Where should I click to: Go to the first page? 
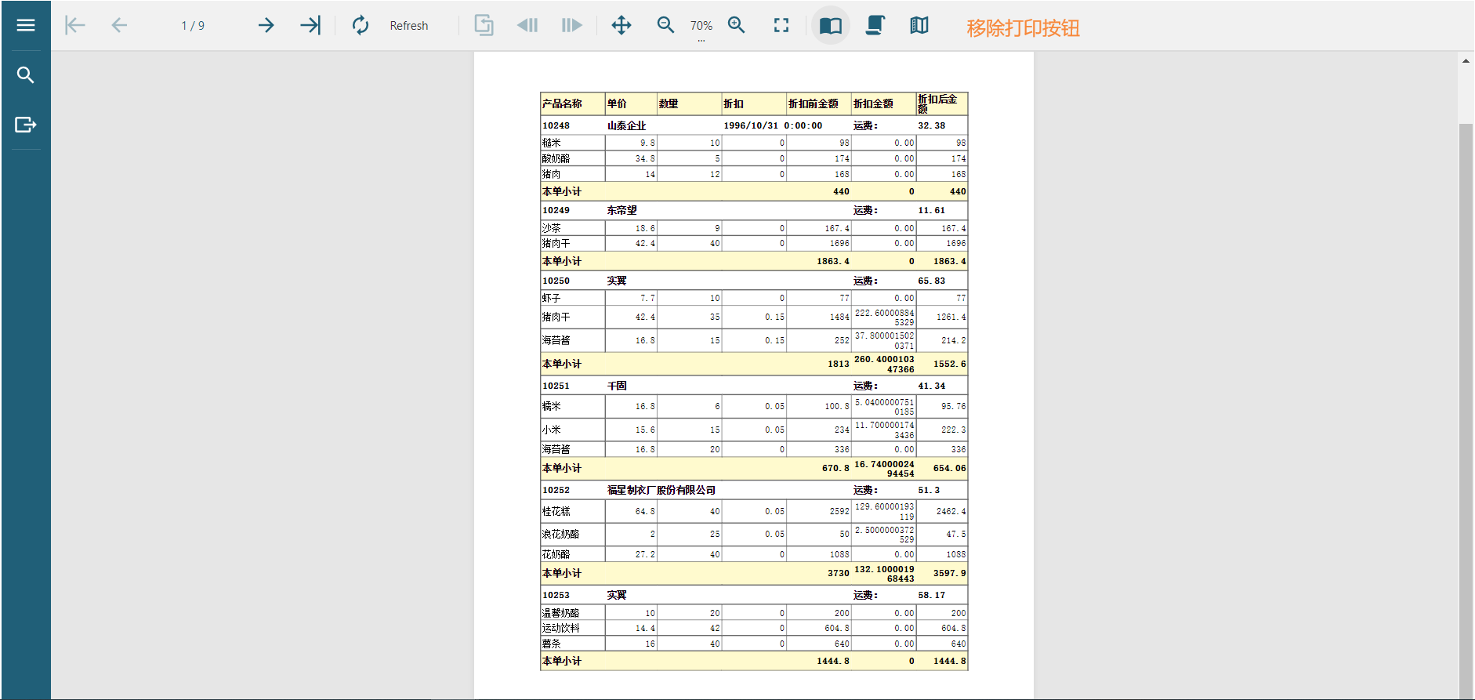coord(75,25)
